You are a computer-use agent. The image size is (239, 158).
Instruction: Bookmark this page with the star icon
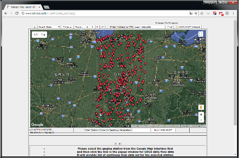196,14
